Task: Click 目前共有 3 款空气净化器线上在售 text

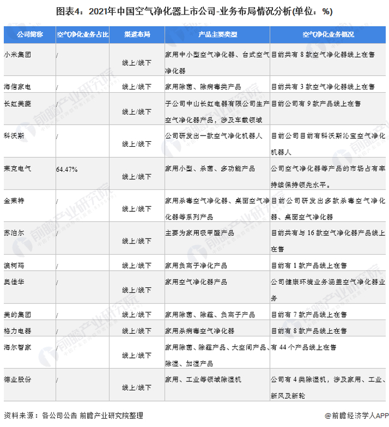Action: click(x=322, y=87)
